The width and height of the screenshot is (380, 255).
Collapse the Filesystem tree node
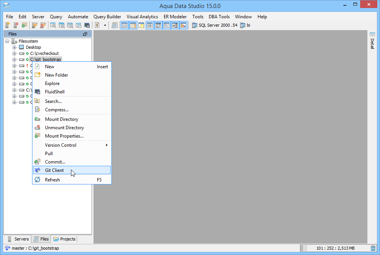(7, 41)
